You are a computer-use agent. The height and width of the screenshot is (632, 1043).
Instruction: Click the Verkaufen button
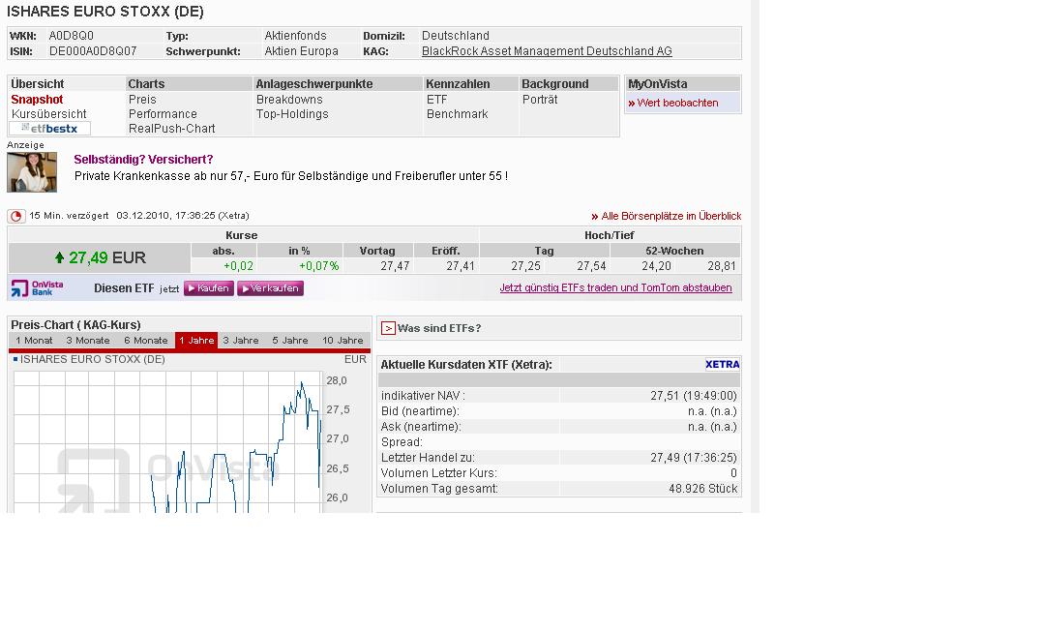pos(270,288)
